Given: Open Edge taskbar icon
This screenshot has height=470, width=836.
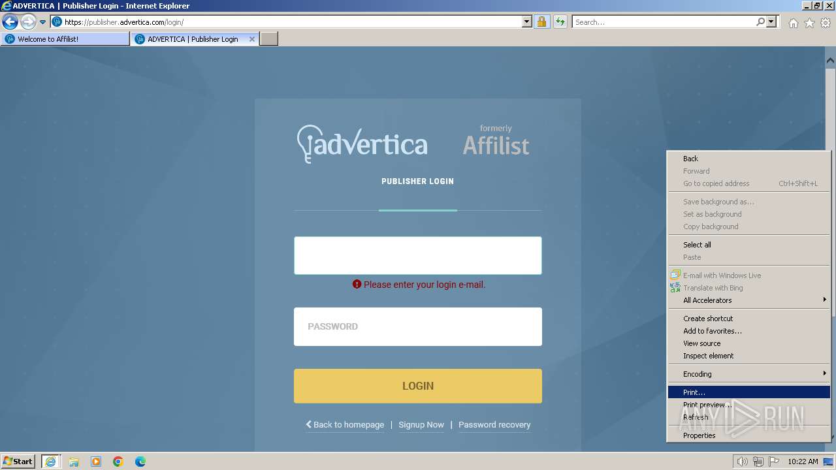Looking at the screenshot, I should [140, 462].
